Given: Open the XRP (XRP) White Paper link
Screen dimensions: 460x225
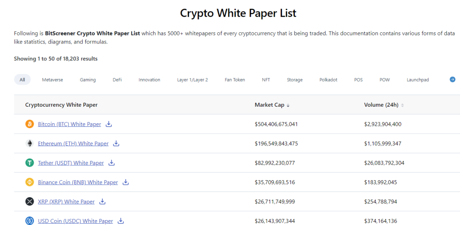Looking at the screenshot, I should pyautogui.click(x=66, y=201).
